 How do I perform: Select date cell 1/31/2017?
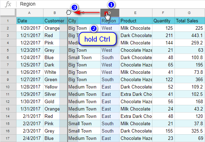point(30,109)
